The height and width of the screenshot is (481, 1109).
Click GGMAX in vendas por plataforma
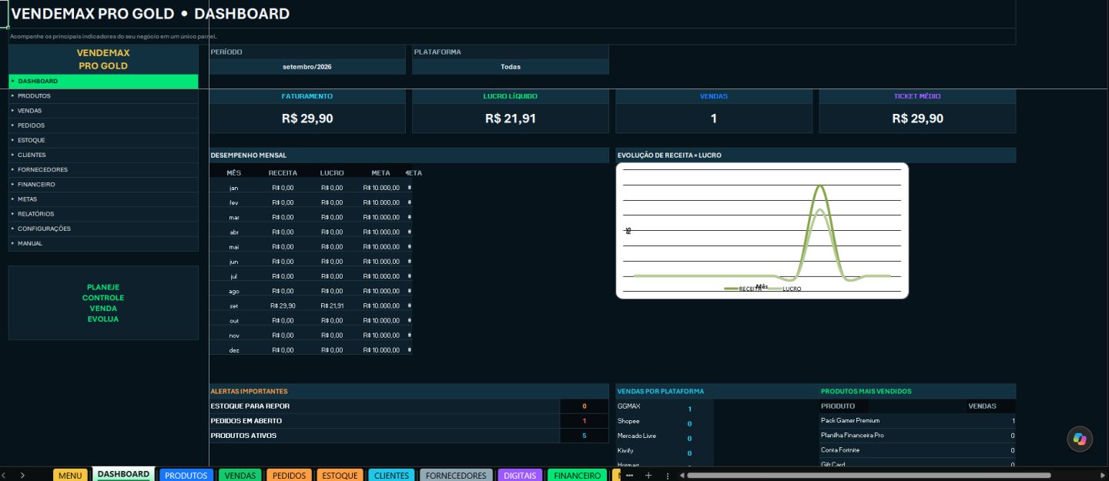pos(629,406)
